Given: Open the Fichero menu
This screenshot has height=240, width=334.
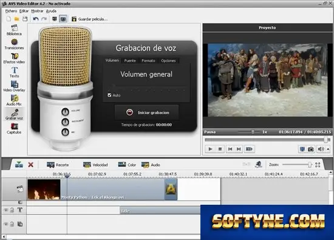Looking at the screenshot, I should (11, 11).
